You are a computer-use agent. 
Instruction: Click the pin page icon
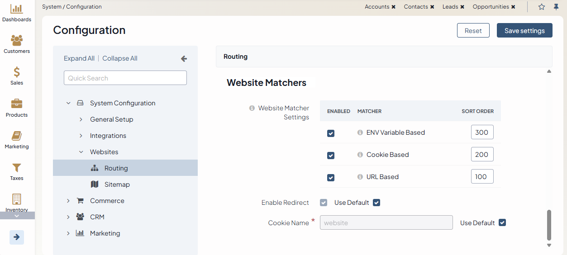(x=556, y=7)
